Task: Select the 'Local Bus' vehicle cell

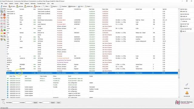Action: [x=138, y=39]
